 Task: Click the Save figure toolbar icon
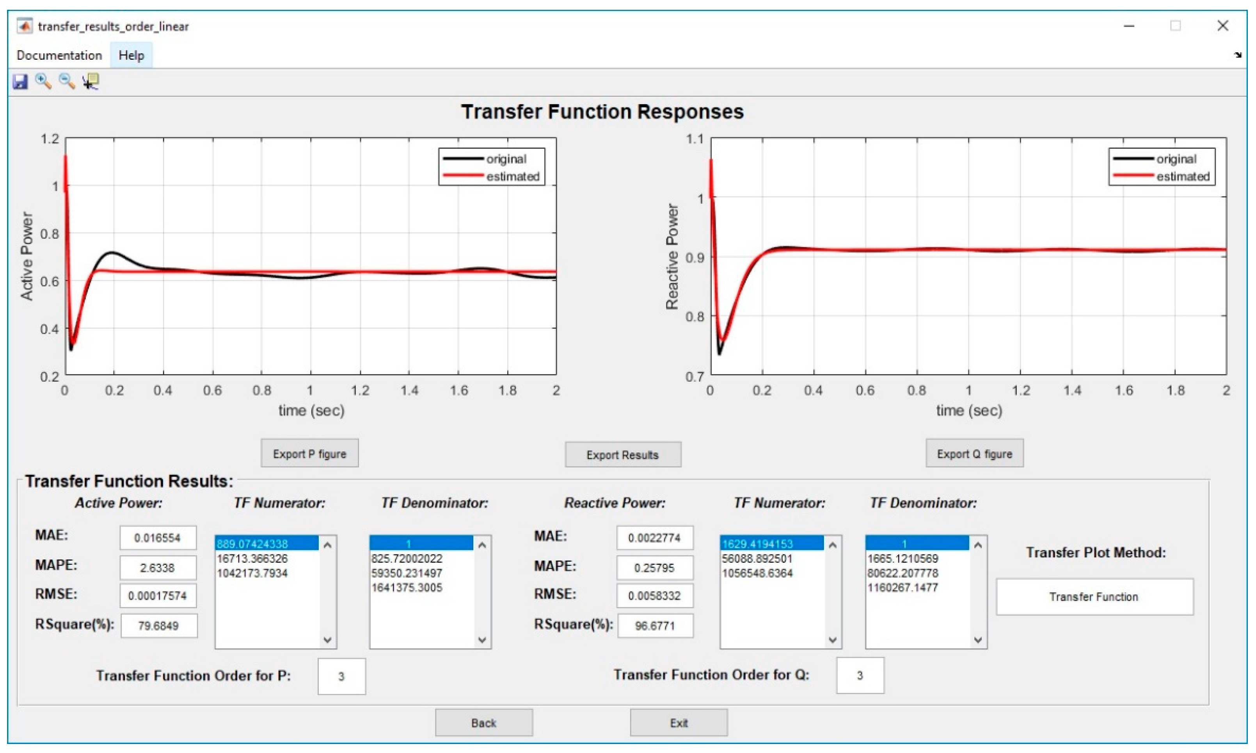pyautogui.click(x=20, y=81)
